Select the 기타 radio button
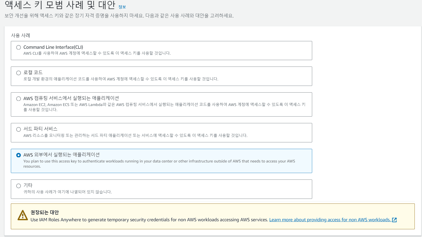This screenshot has width=422, height=237. pos(19,186)
